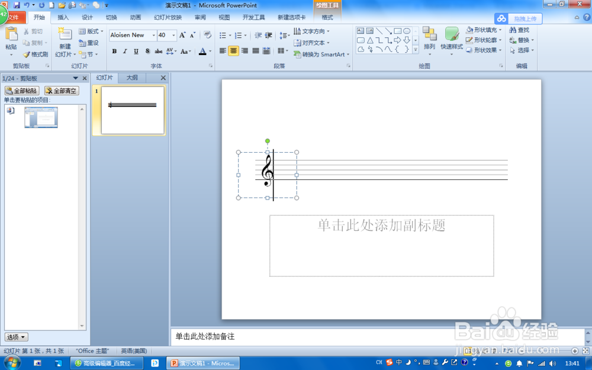Image resolution: width=592 pixels, height=370 pixels.
Task: Open the 插入 (Insert) ribbon tab
Action: (x=63, y=17)
